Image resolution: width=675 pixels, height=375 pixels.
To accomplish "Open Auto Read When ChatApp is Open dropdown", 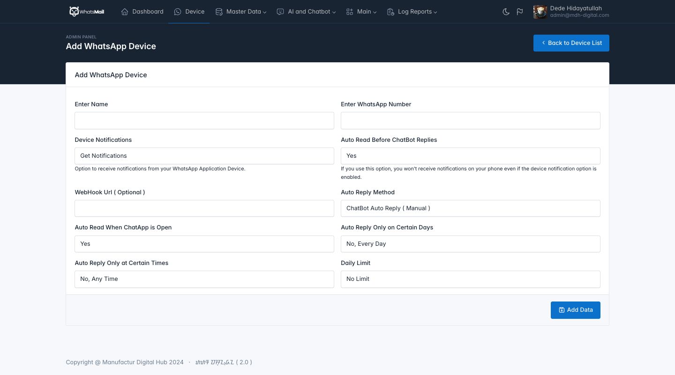I will coord(204,244).
